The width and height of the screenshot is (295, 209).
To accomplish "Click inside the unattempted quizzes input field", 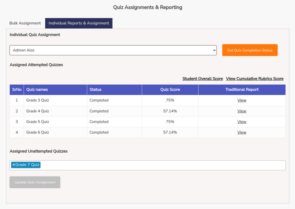I will point(162,165).
